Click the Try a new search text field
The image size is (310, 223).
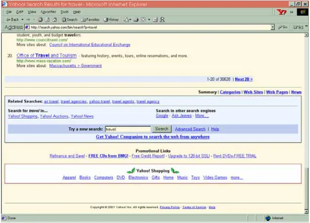click(x=128, y=129)
